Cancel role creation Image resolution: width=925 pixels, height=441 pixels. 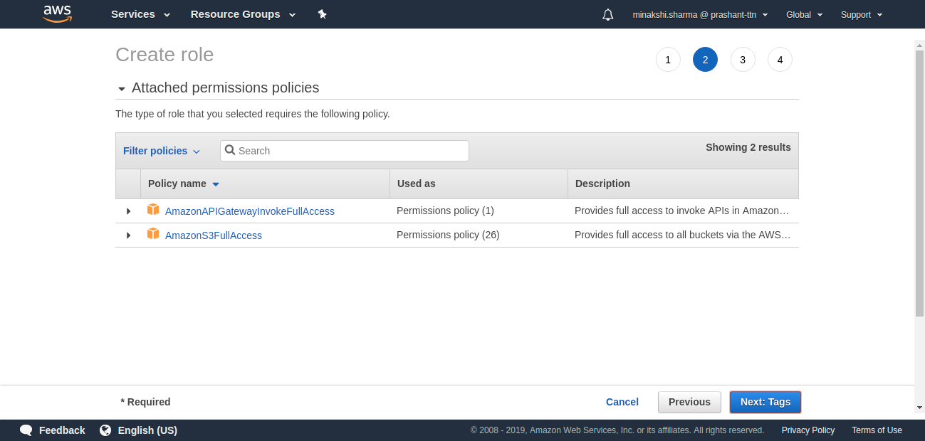click(x=622, y=402)
